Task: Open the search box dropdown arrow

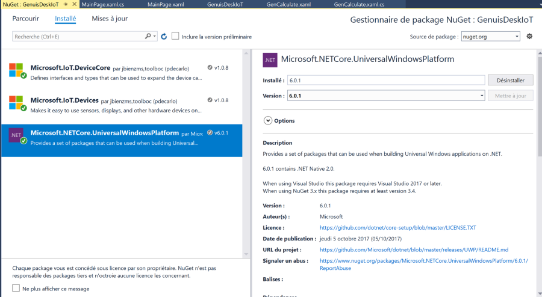Action: coord(155,36)
